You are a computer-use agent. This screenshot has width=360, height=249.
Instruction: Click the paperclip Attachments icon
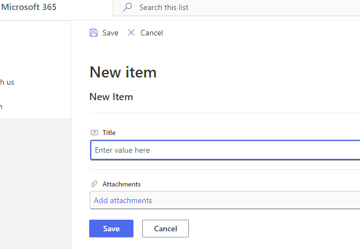tap(94, 184)
